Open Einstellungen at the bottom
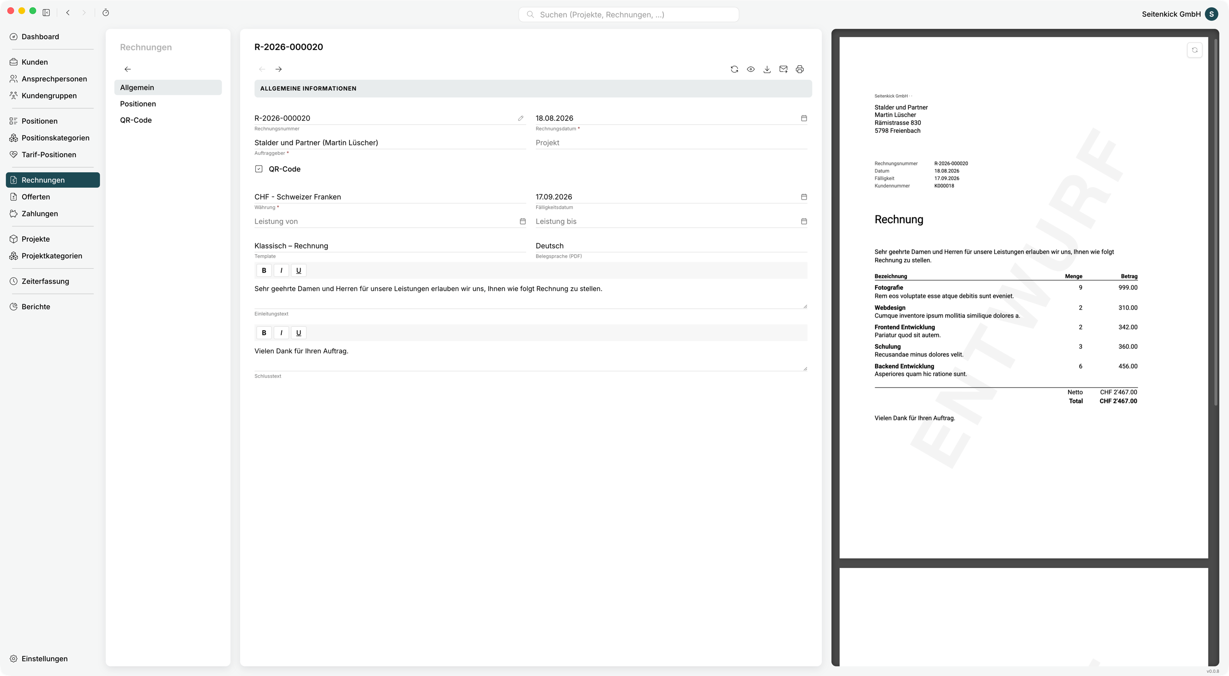This screenshot has width=1229, height=676. click(x=53, y=659)
